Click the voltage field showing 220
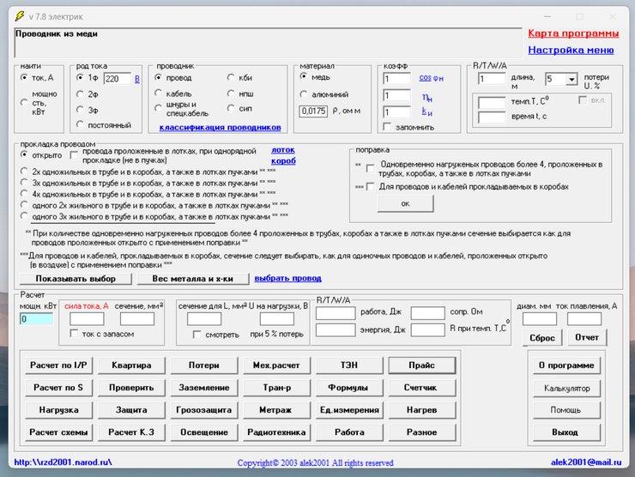 click(118, 79)
